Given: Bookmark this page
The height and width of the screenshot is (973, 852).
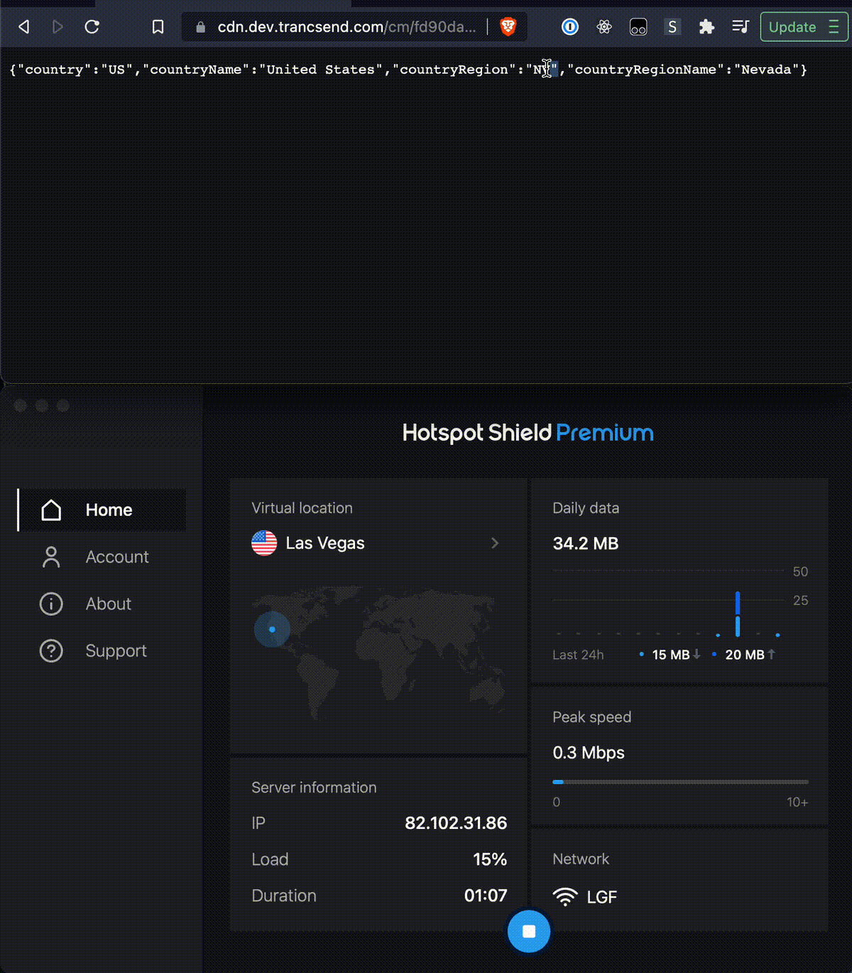Looking at the screenshot, I should pyautogui.click(x=158, y=27).
